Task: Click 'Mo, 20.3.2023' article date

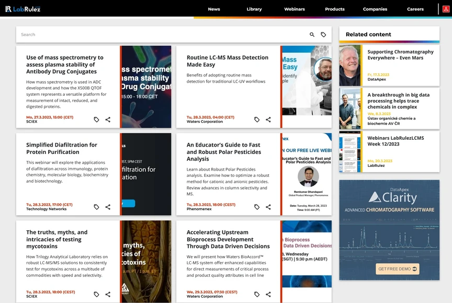Action: pyautogui.click(x=380, y=161)
